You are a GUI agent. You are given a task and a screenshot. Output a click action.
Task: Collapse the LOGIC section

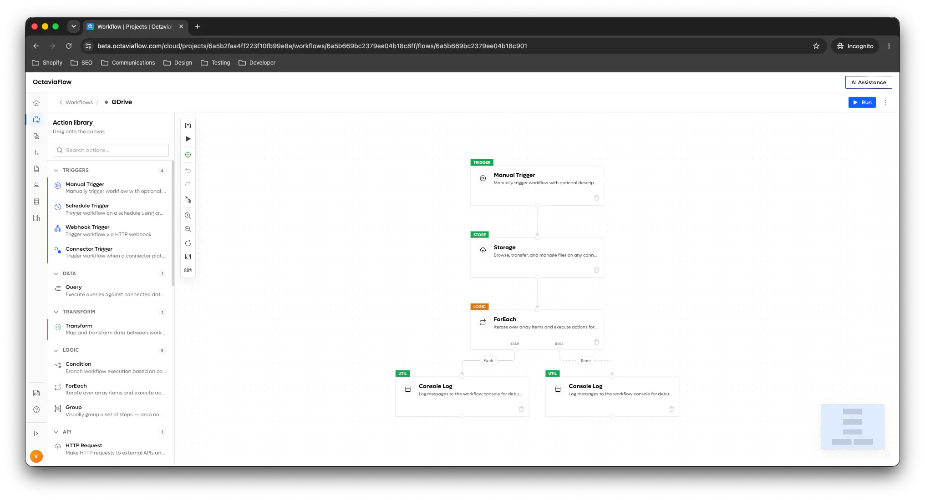tap(56, 350)
